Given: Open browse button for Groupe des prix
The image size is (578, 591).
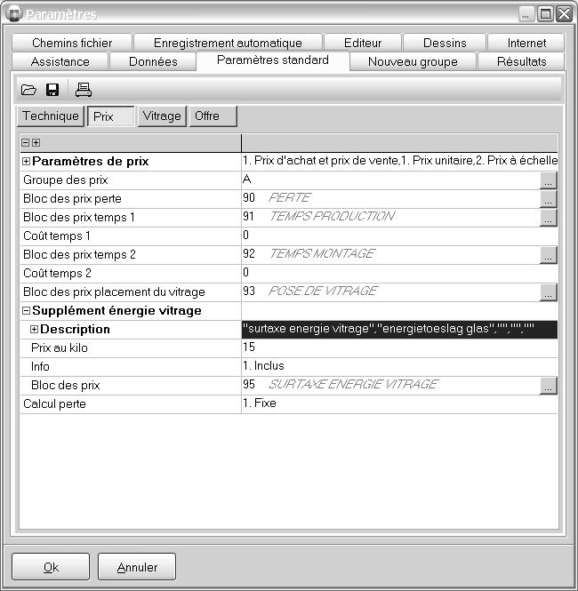Looking at the screenshot, I should point(549,180).
